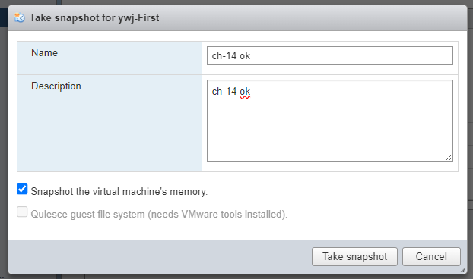Click the 'Take snapshot for ywj-First' title
Viewport: 473px width, 279px height.
(x=94, y=17)
